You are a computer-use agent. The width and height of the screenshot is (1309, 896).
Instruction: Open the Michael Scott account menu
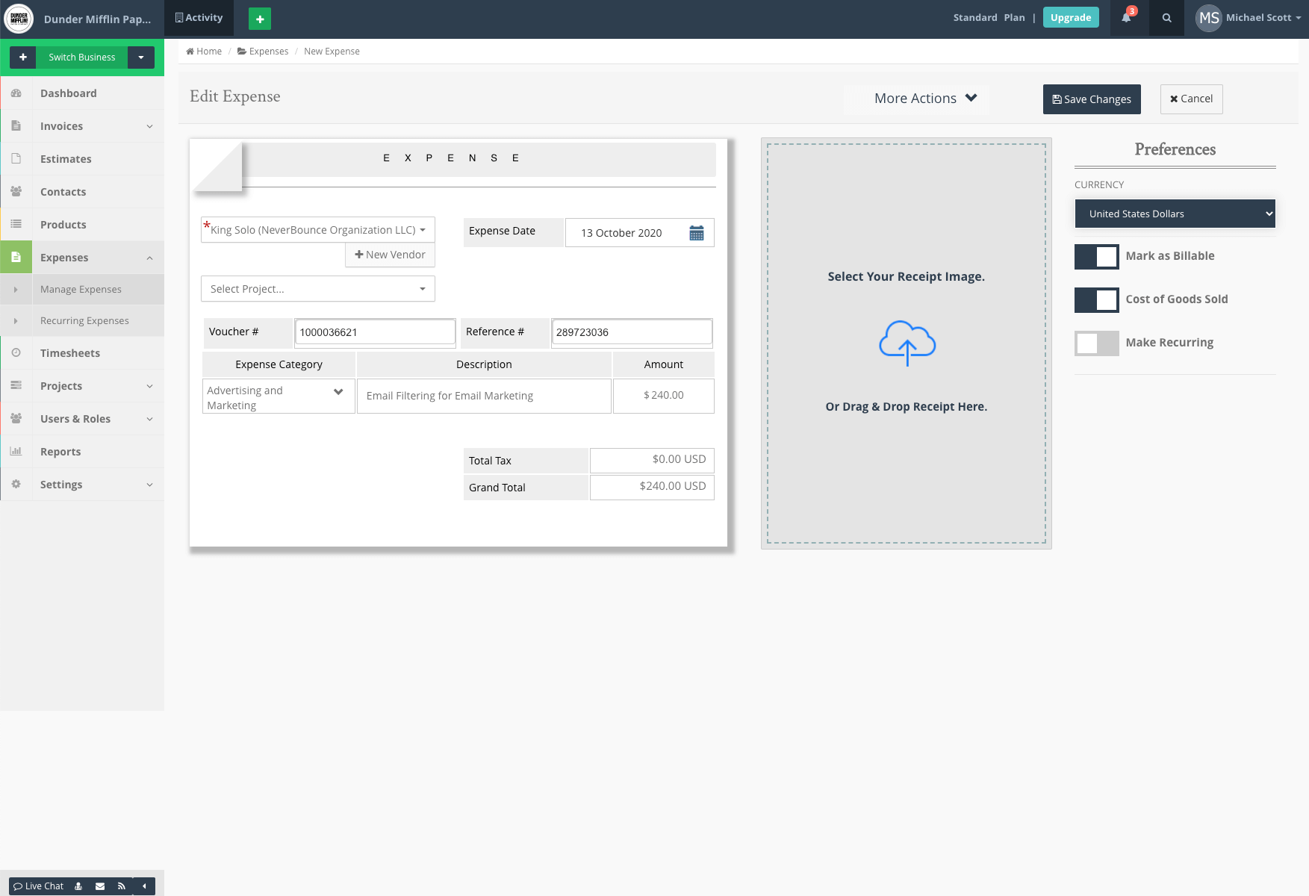tap(1263, 18)
